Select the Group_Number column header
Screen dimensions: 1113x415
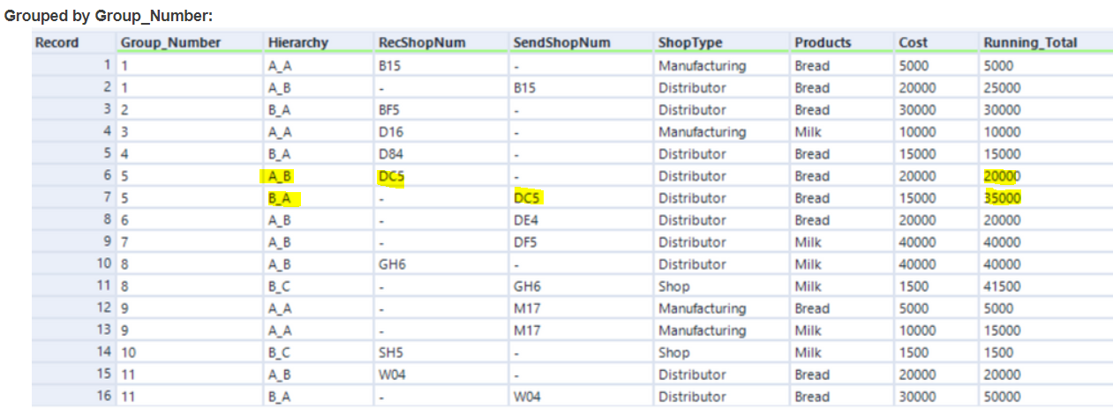tap(170, 42)
